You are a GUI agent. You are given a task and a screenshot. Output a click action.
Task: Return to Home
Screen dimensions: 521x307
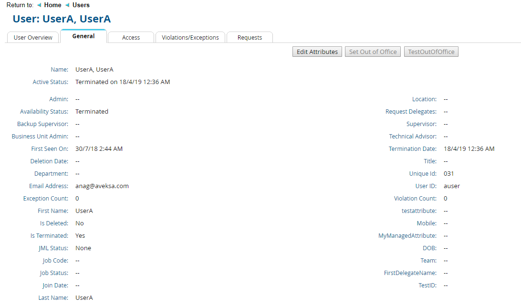click(x=52, y=5)
